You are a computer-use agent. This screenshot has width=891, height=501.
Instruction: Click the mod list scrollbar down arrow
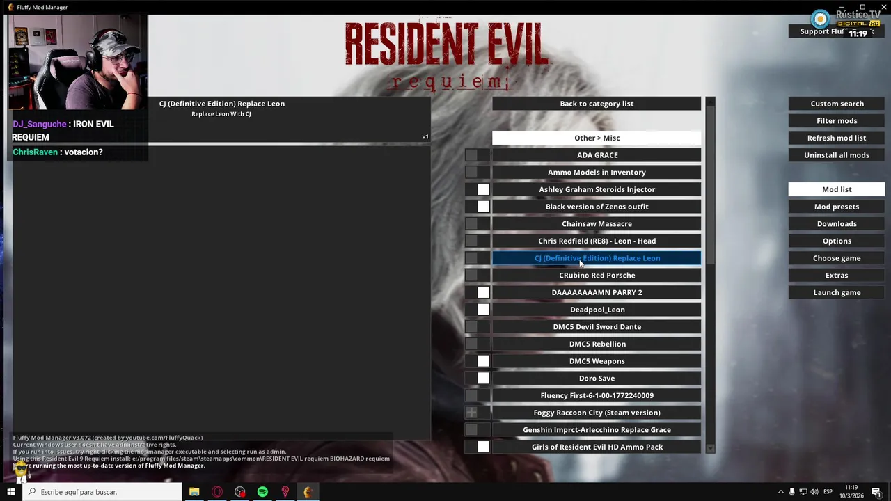coord(710,449)
